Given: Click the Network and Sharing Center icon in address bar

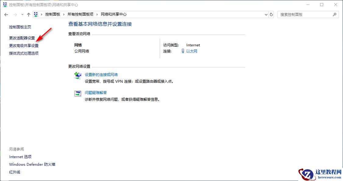Looking at the screenshot, I should pos(35,14).
